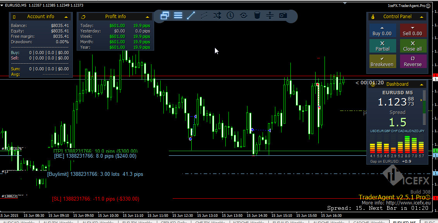Click the Reverse button
The width and height of the screenshot is (438, 223).
(413, 61)
